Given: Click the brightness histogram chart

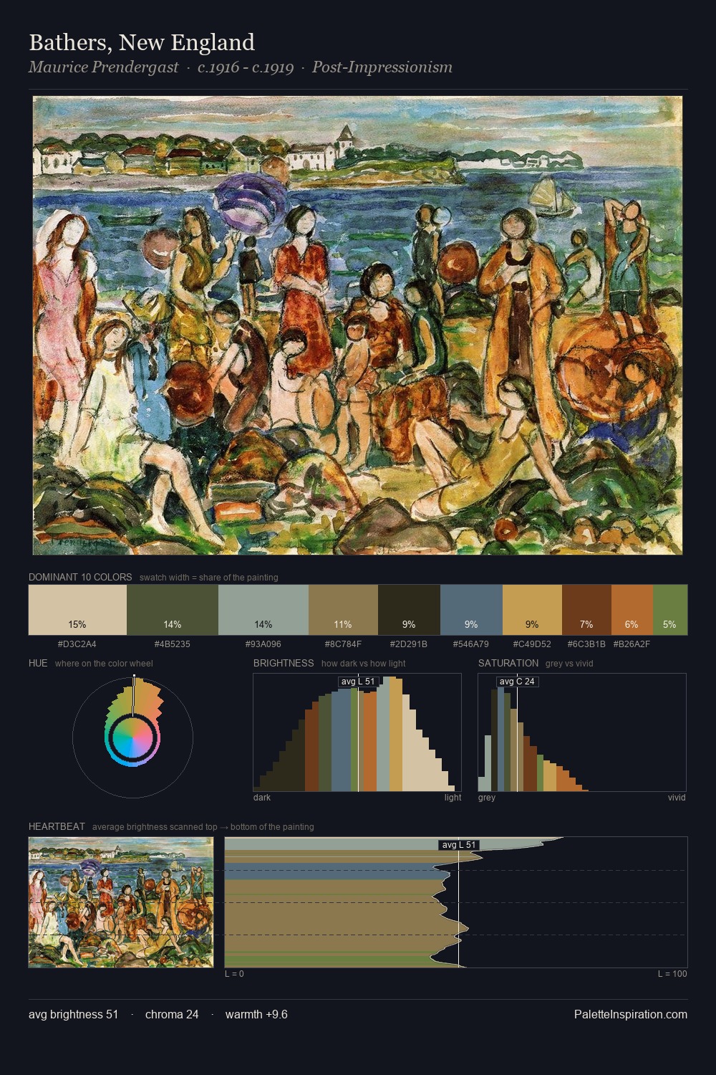Looking at the screenshot, I should (357, 732).
